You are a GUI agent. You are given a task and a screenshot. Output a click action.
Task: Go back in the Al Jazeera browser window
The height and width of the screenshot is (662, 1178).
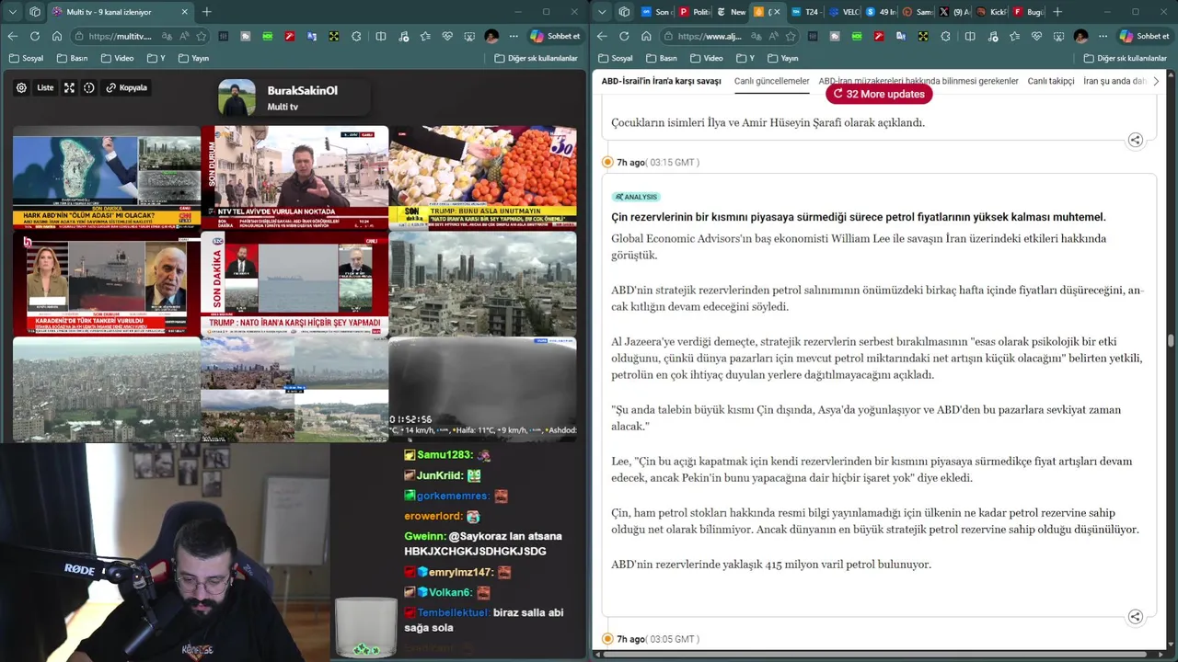(x=602, y=36)
